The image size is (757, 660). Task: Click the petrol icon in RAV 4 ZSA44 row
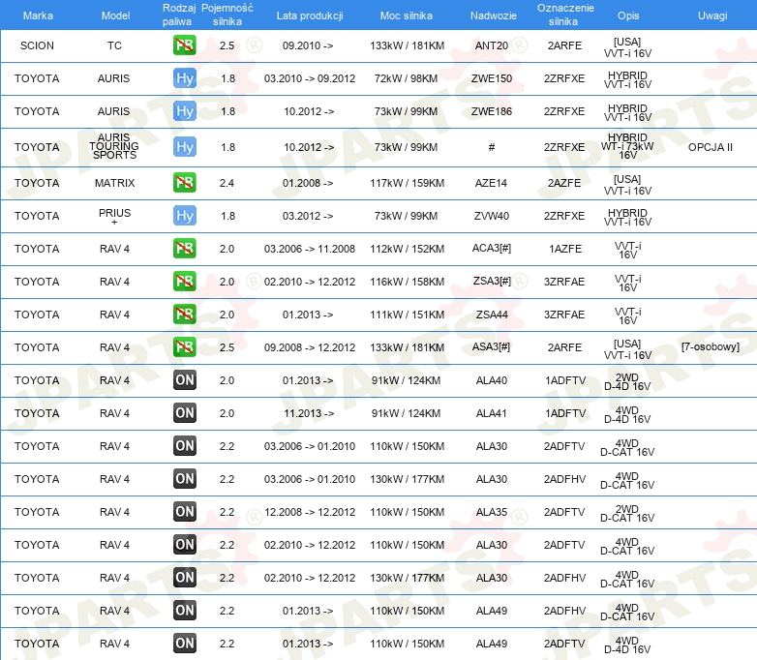point(184,315)
